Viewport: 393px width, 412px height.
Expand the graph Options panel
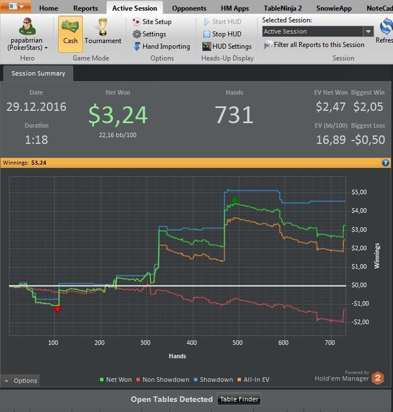coord(21,381)
